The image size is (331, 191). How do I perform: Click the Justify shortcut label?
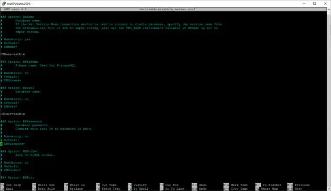point(140,185)
